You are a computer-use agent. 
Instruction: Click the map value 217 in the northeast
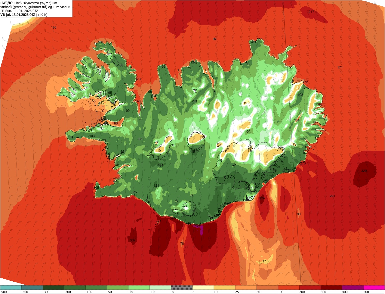tap(311, 12)
